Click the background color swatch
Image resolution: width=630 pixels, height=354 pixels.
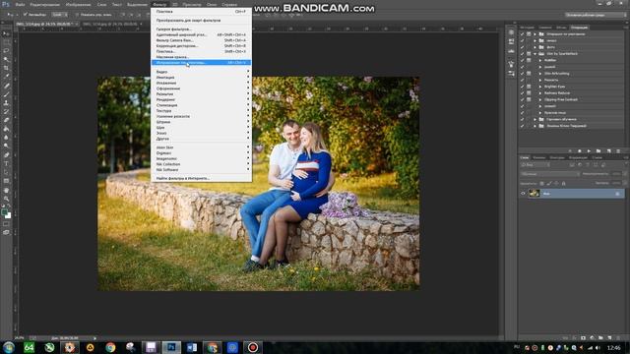(x=8, y=215)
